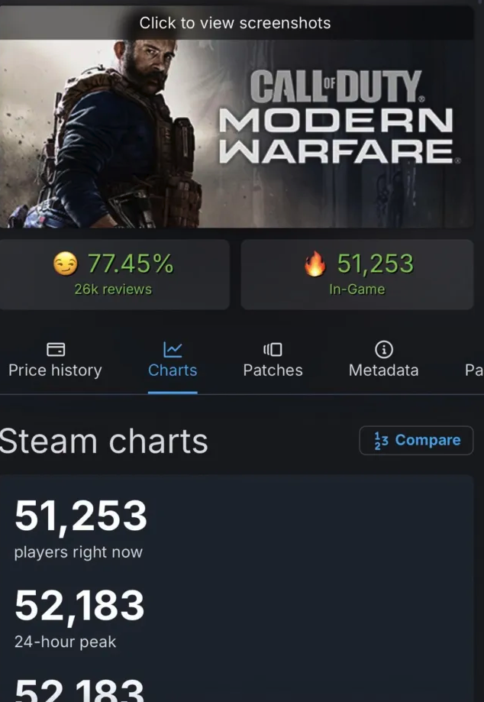Select the line chart icon above Charts
The image size is (484, 702).
coord(172,348)
